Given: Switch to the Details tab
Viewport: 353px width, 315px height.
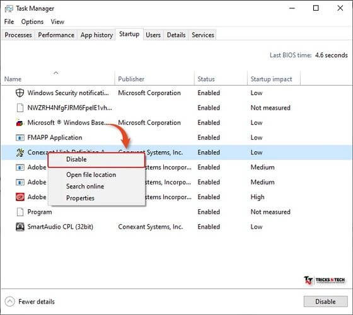Looking at the screenshot, I should click(176, 35).
